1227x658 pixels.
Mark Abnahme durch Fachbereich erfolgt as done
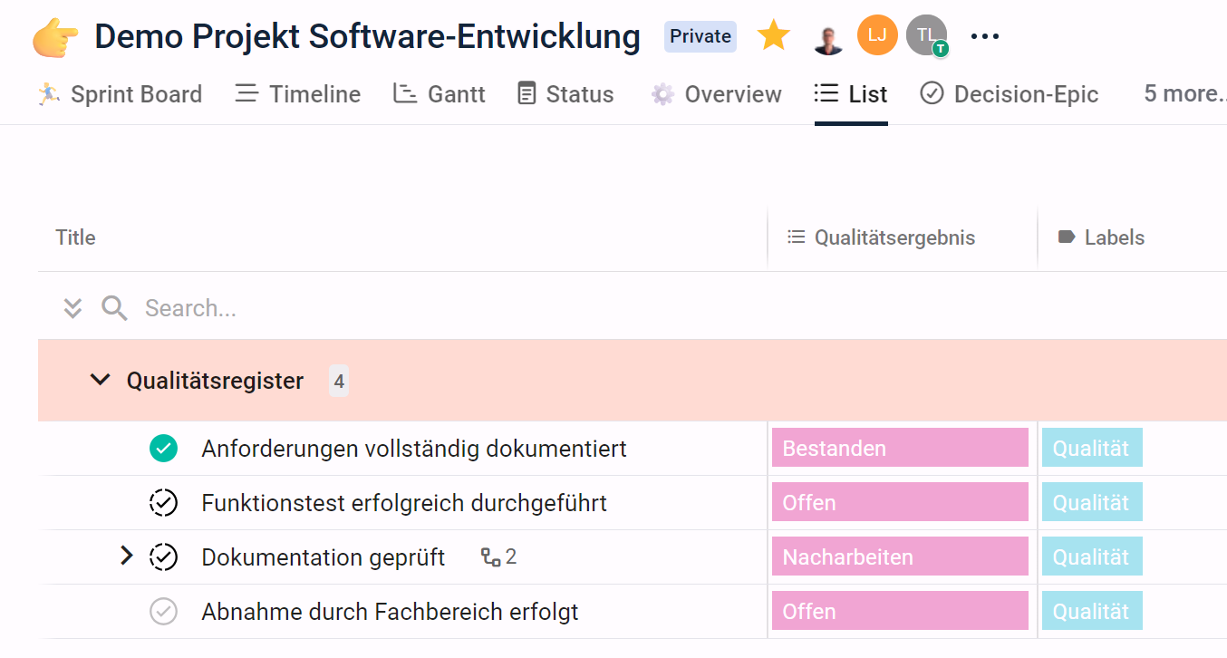click(x=163, y=612)
